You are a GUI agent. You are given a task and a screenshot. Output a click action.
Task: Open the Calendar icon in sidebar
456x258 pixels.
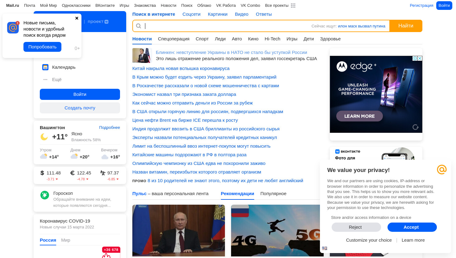(x=45, y=67)
